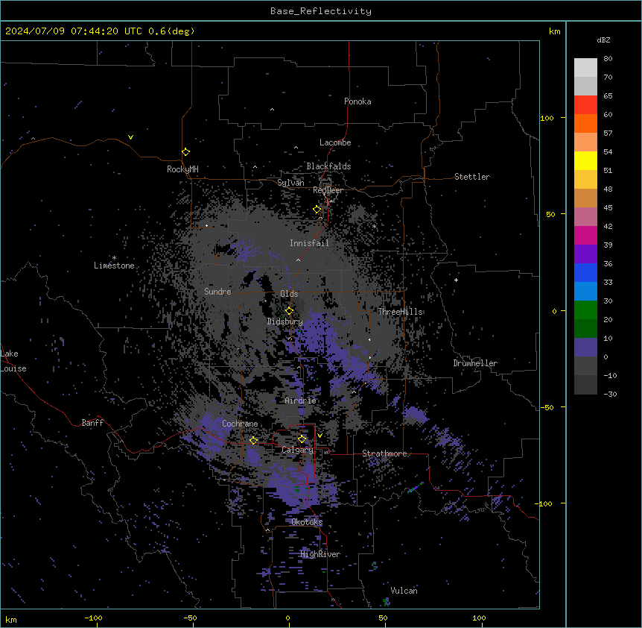
Task: Click the Okotoks town label
Action: coord(307,522)
